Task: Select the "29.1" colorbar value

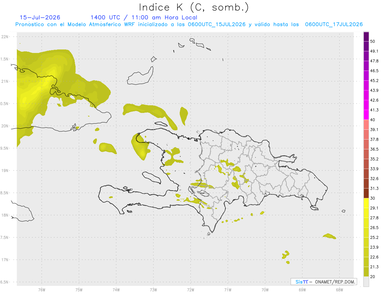Action: (374, 208)
